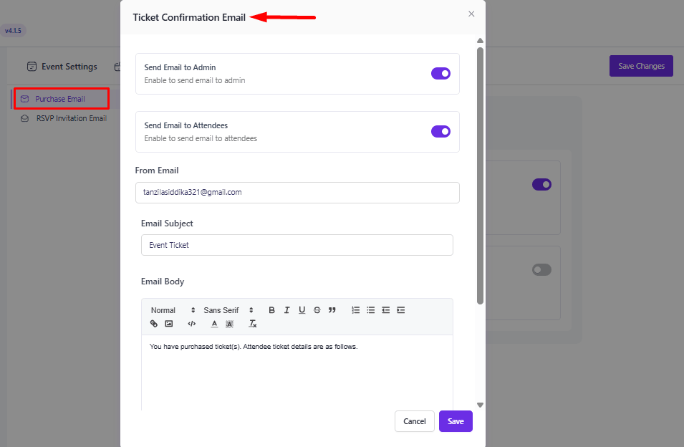Save the ticket confirmation email settings
Viewport: 684px width, 447px height.
[456, 421]
